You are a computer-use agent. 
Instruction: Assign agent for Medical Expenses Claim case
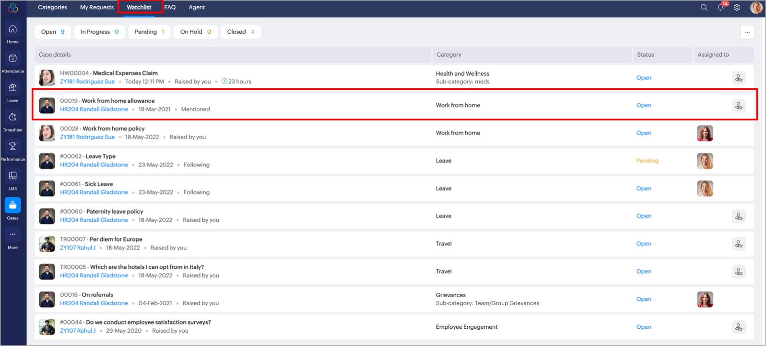739,78
